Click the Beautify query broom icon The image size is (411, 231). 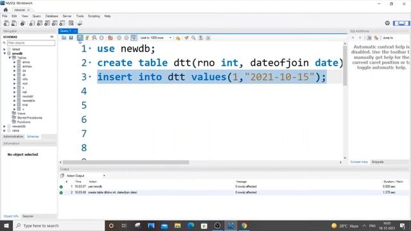tap(186, 38)
